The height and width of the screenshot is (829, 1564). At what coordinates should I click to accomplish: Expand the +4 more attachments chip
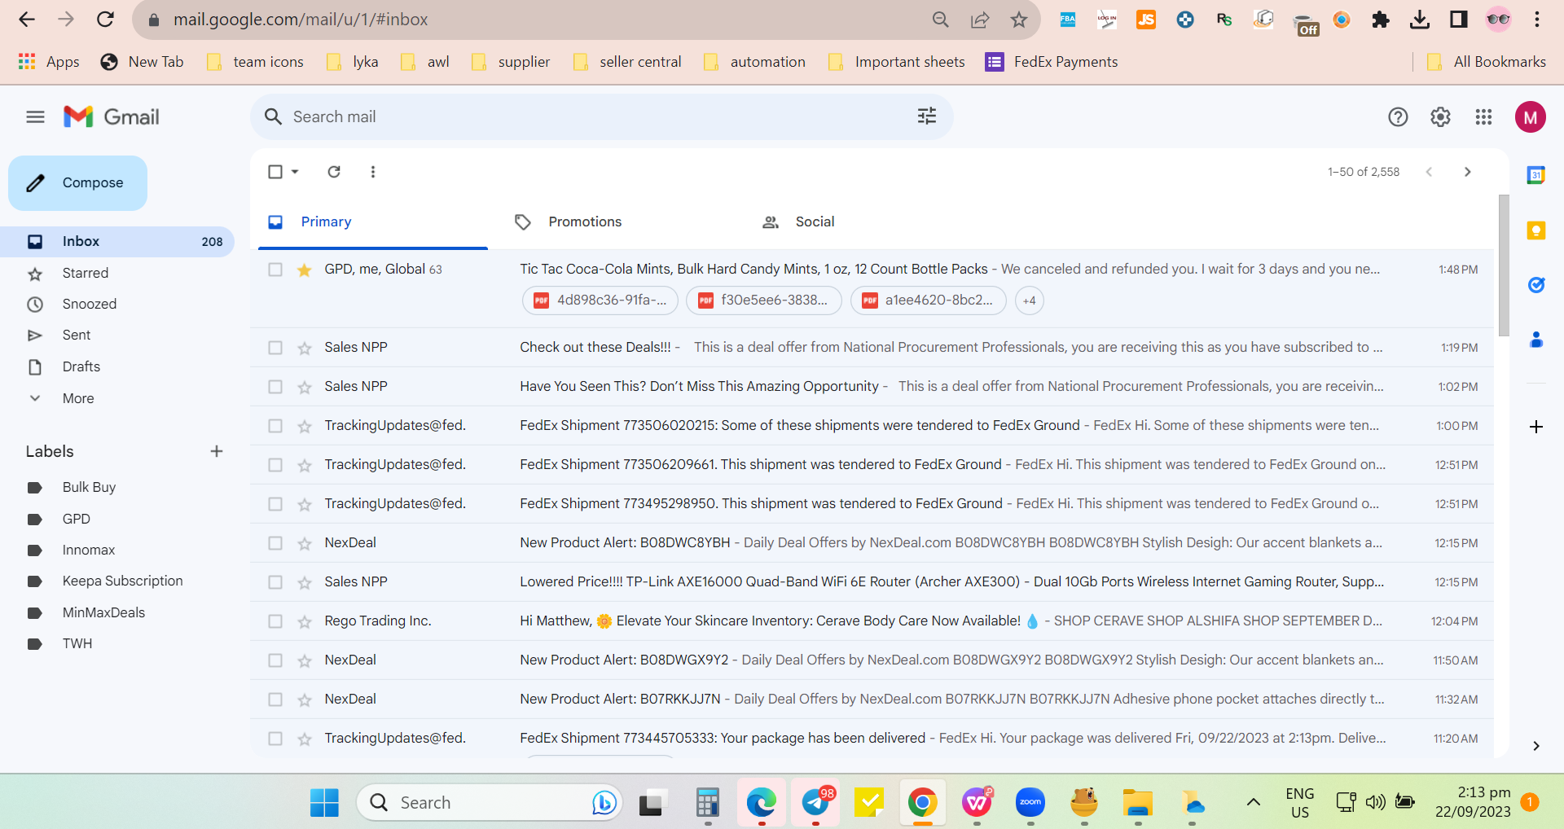(1030, 300)
